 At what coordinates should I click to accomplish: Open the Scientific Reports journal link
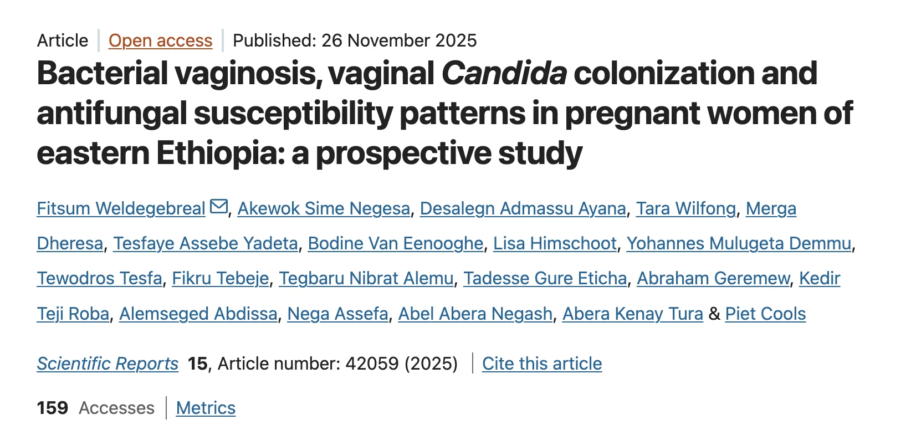108,364
